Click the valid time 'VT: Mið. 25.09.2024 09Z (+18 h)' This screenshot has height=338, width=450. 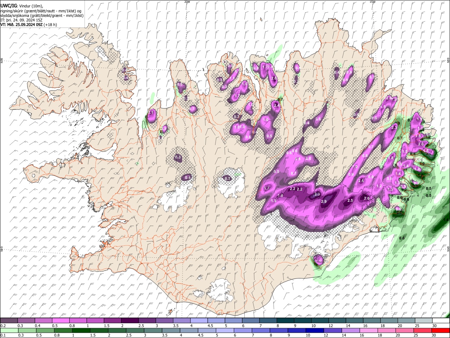(29, 25)
